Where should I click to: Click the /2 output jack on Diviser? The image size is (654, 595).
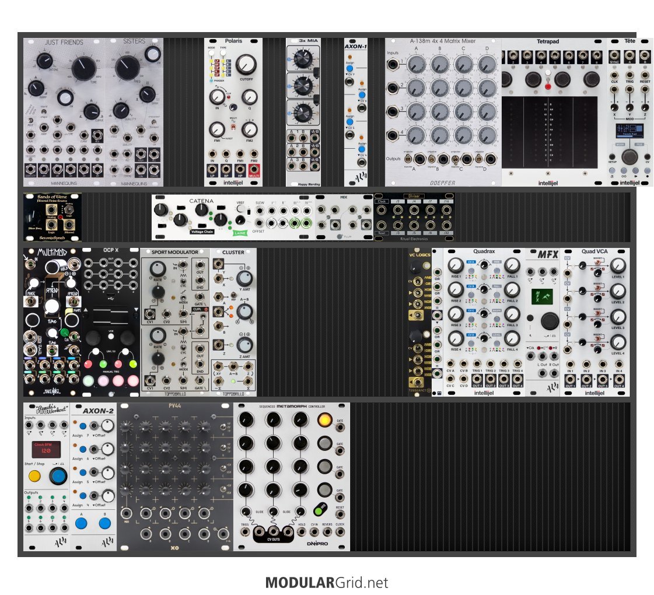pos(398,210)
